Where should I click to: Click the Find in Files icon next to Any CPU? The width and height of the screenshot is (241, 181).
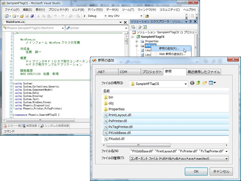click(x=147, y=16)
